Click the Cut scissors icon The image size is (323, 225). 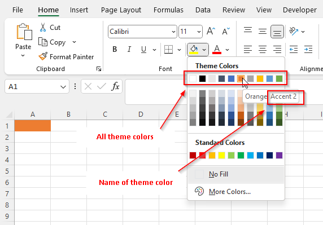point(43,28)
